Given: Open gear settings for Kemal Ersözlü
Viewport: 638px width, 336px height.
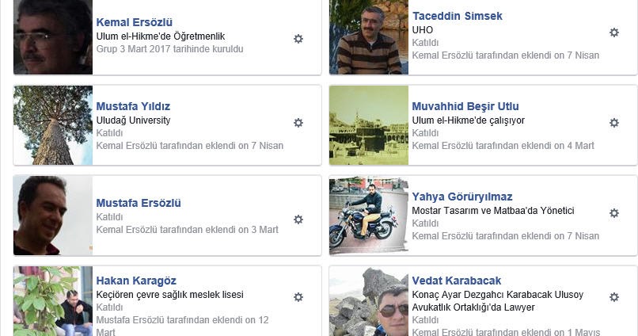Looking at the screenshot, I should 298,39.
